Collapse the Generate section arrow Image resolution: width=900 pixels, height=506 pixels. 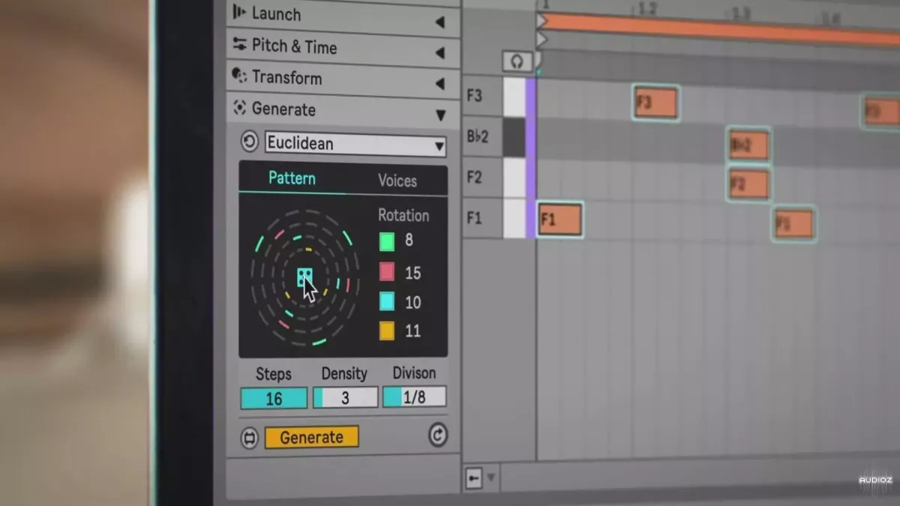point(440,115)
